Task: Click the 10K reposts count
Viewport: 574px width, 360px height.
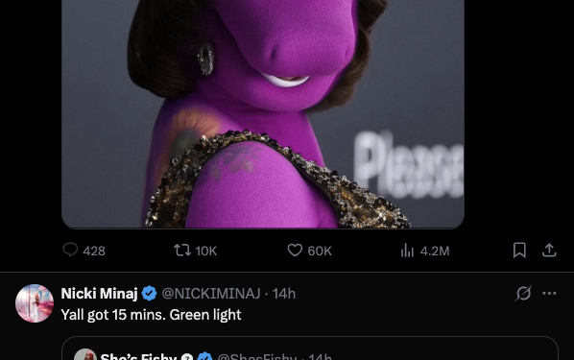Action: (x=206, y=251)
